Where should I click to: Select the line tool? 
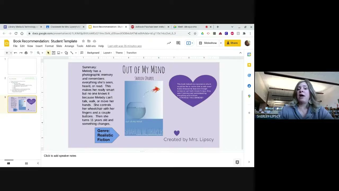coord(72,53)
